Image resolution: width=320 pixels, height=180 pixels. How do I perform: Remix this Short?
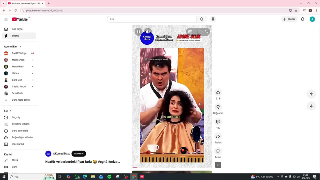pyautogui.click(x=218, y=151)
